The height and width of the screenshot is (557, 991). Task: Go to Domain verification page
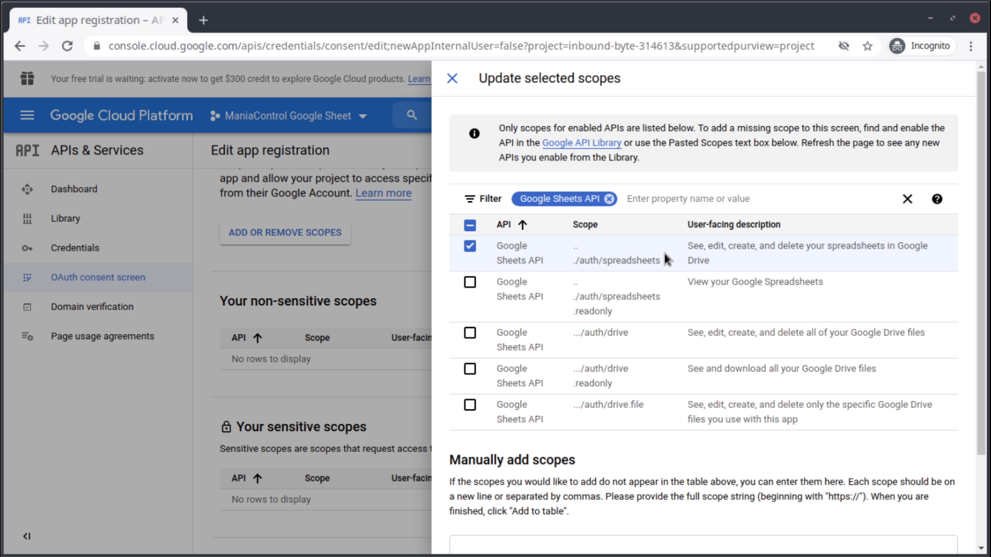click(x=92, y=306)
